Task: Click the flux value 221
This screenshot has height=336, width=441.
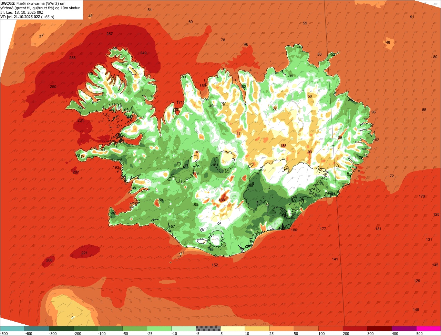Action: pyautogui.click(x=84, y=253)
